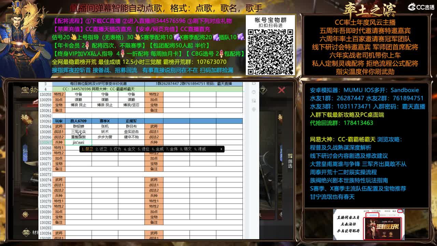The width and height of the screenshot is (437, 246).
Task: Click the 帐号宝物群 QR code
Action: [x=270, y=51]
